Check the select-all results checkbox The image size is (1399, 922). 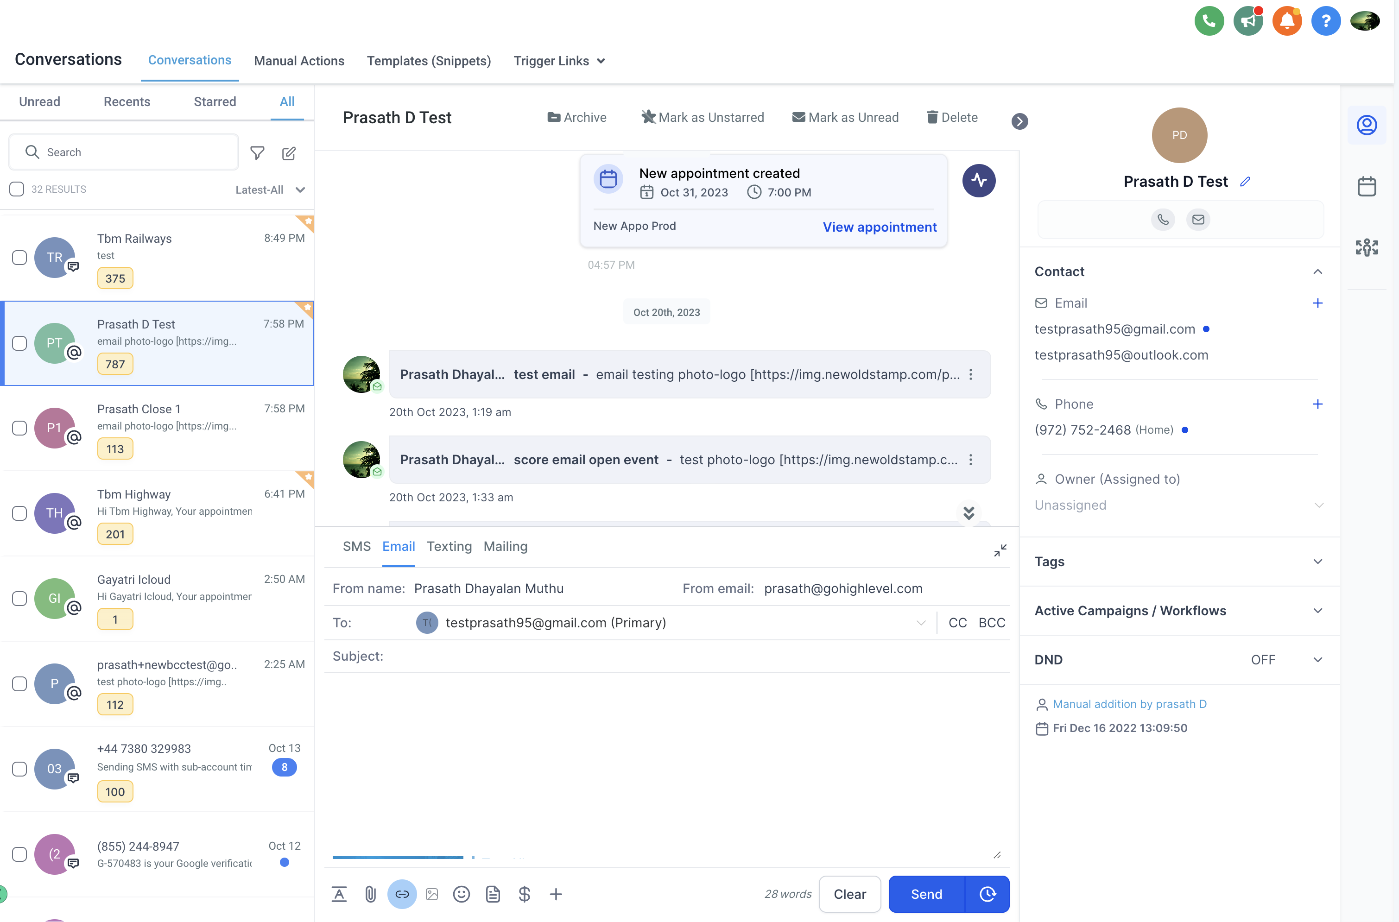17,189
